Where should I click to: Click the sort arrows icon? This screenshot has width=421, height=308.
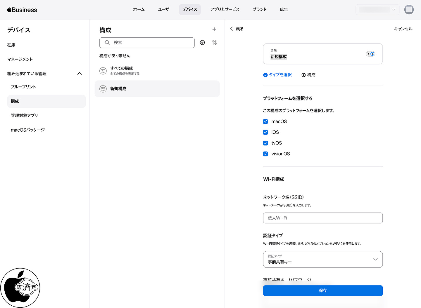214,43
